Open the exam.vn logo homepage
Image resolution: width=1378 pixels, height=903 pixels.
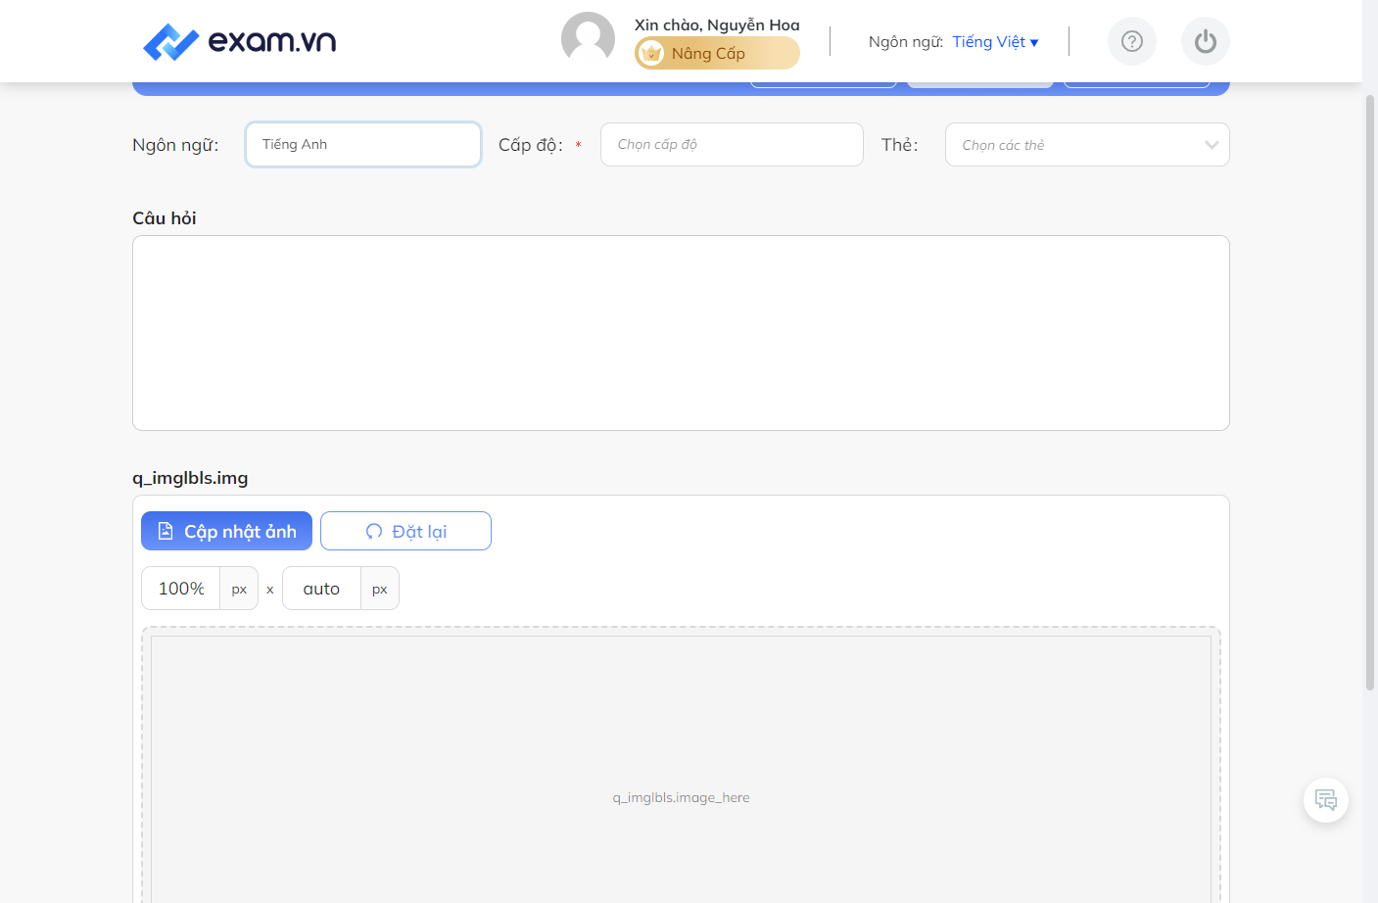pos(239,41)
